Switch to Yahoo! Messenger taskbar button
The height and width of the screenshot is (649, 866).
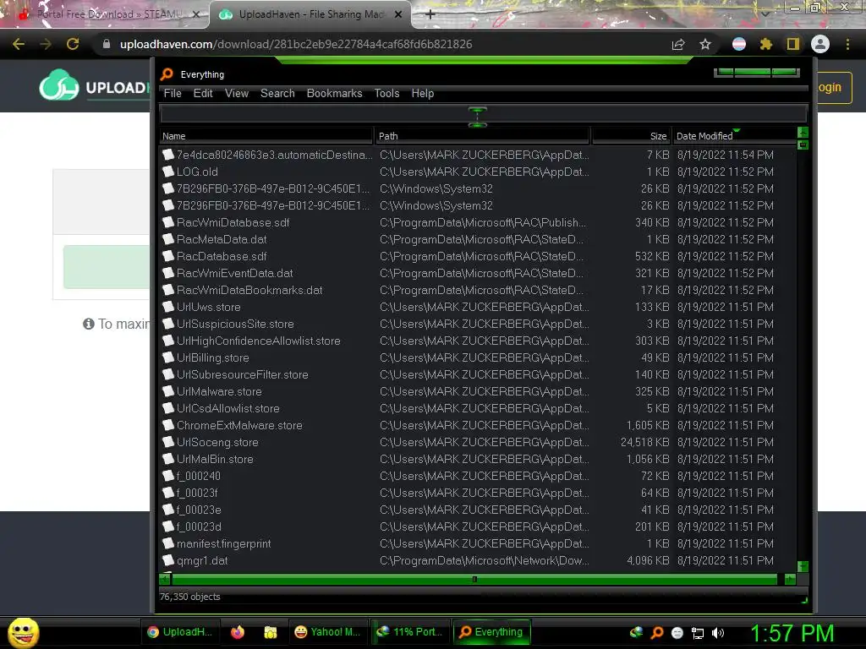327,632
